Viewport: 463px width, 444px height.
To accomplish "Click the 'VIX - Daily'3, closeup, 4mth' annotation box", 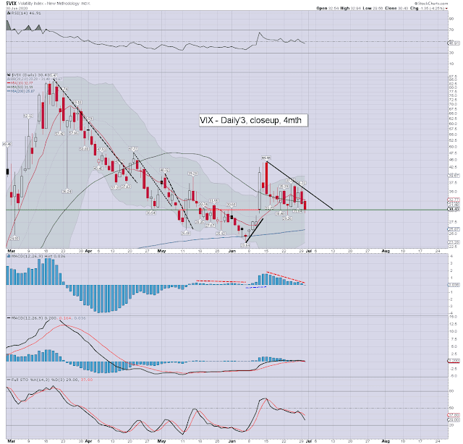I will point(253,120).
